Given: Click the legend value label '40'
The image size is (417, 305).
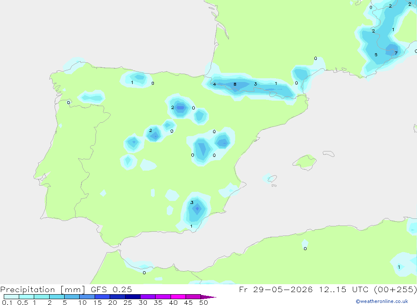Looking at the screenshot, I should pyautogui.click(x=173, y=303).
